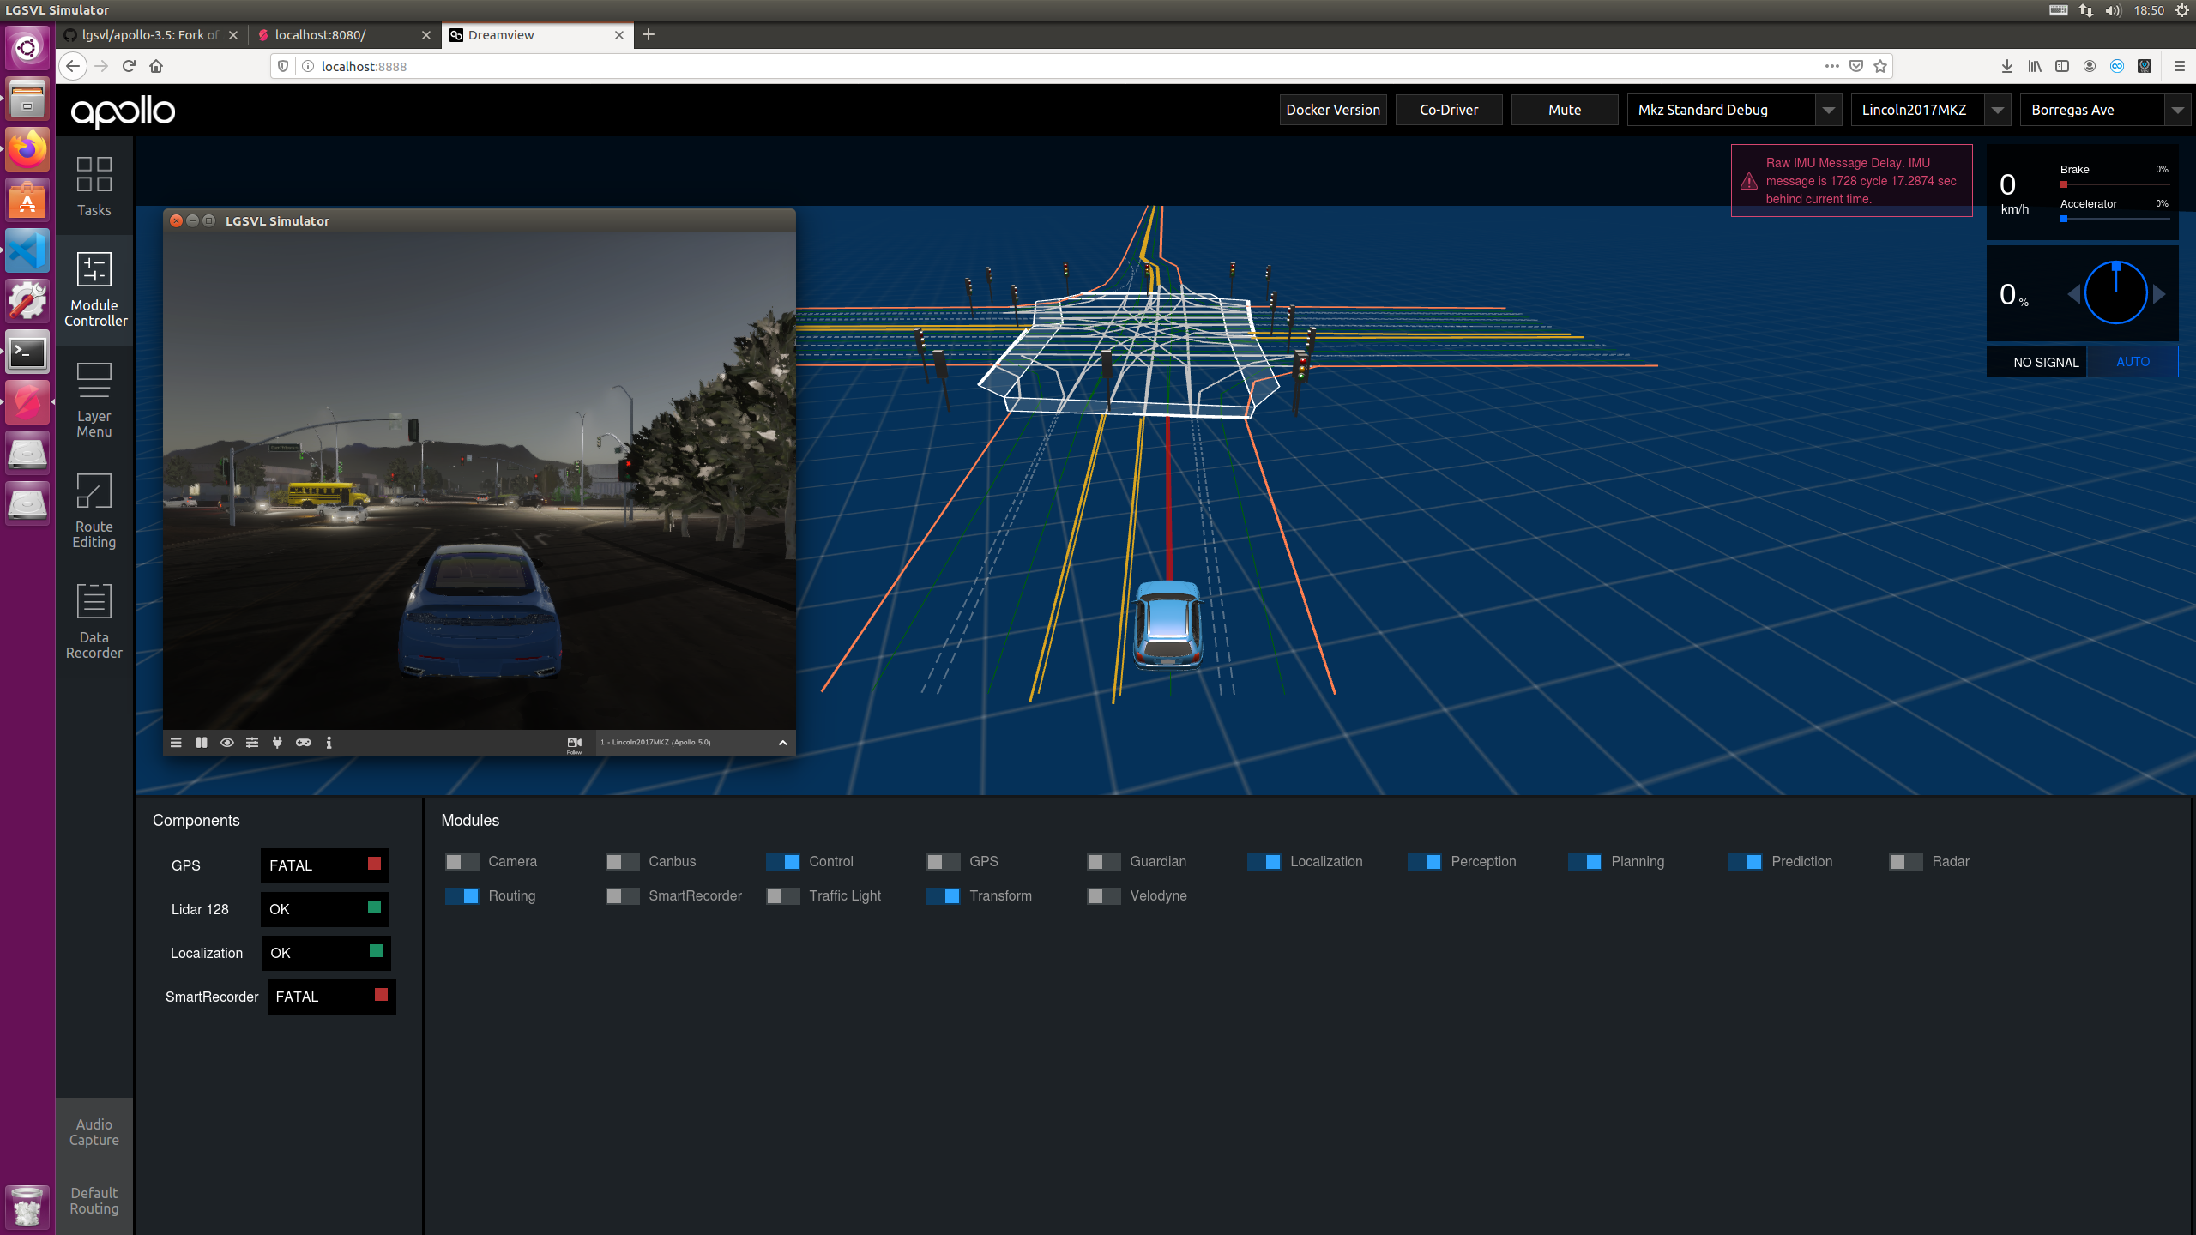Switch camera to Follow mode
The image size is (2196, 1235).
(x=574, y=743)
